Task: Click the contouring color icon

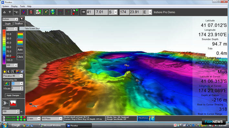Action: click(x=6, y=84)
